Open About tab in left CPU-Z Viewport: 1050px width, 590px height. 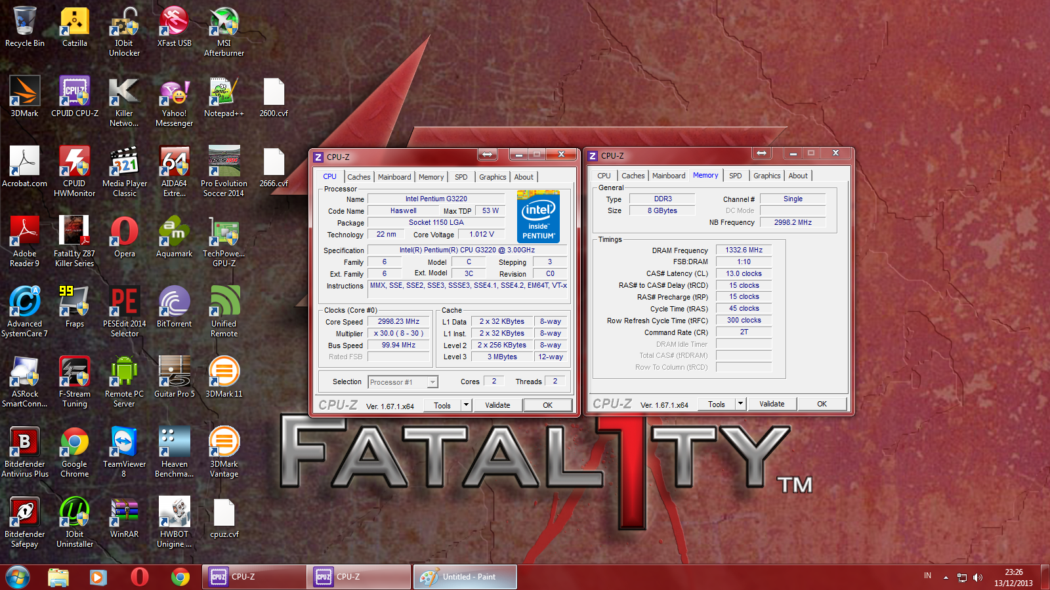524,177
